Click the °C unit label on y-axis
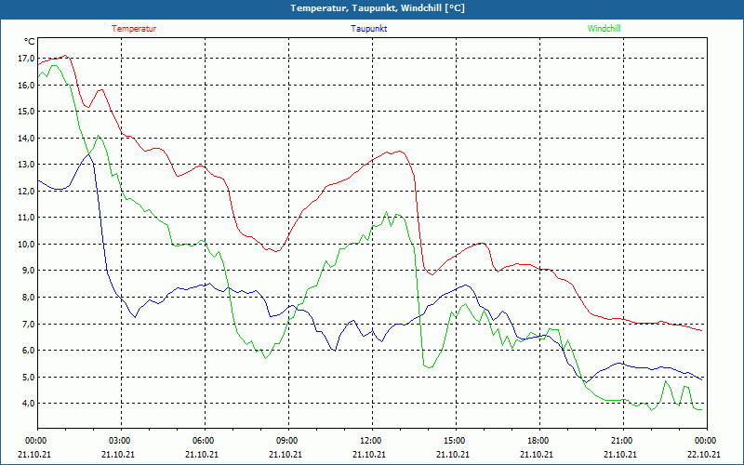 pyautogui.click(x=30, y=42)
